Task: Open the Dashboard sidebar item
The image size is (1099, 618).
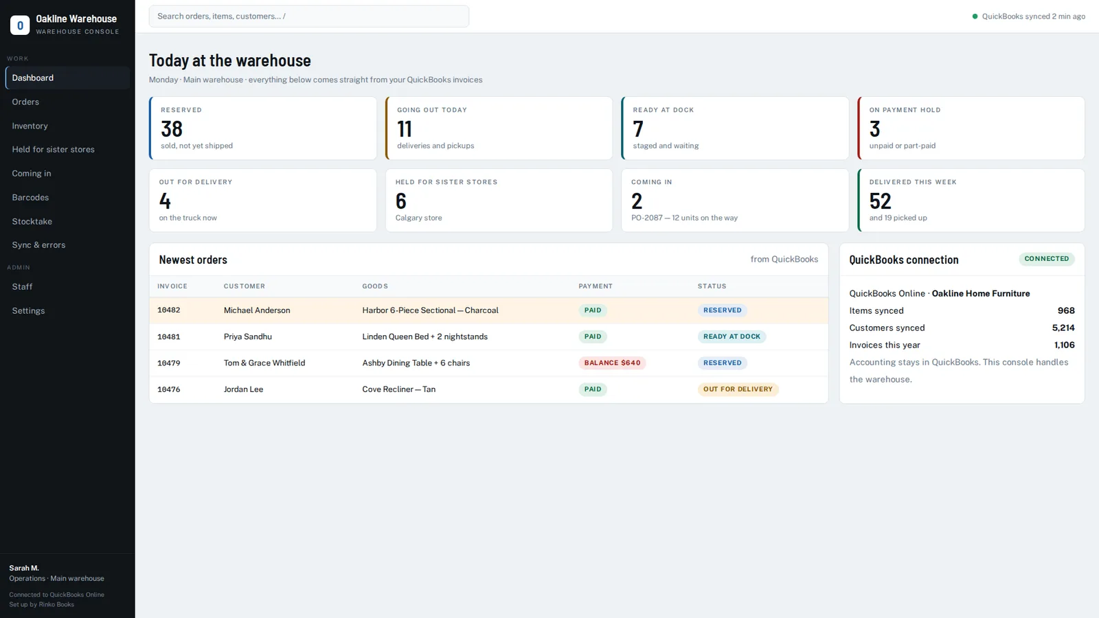Action: [x=67, y=78]
